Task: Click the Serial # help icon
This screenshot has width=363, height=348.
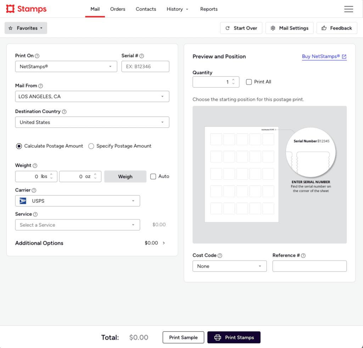Action: tap(142, 56)
